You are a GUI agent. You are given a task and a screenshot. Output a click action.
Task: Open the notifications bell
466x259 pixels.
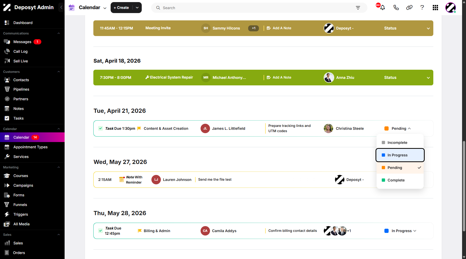(x=382, y=8)
